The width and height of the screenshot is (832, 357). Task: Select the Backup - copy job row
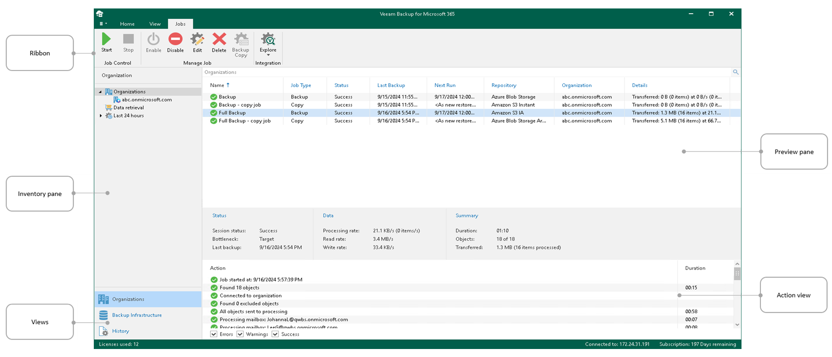[x=471, y=105]
